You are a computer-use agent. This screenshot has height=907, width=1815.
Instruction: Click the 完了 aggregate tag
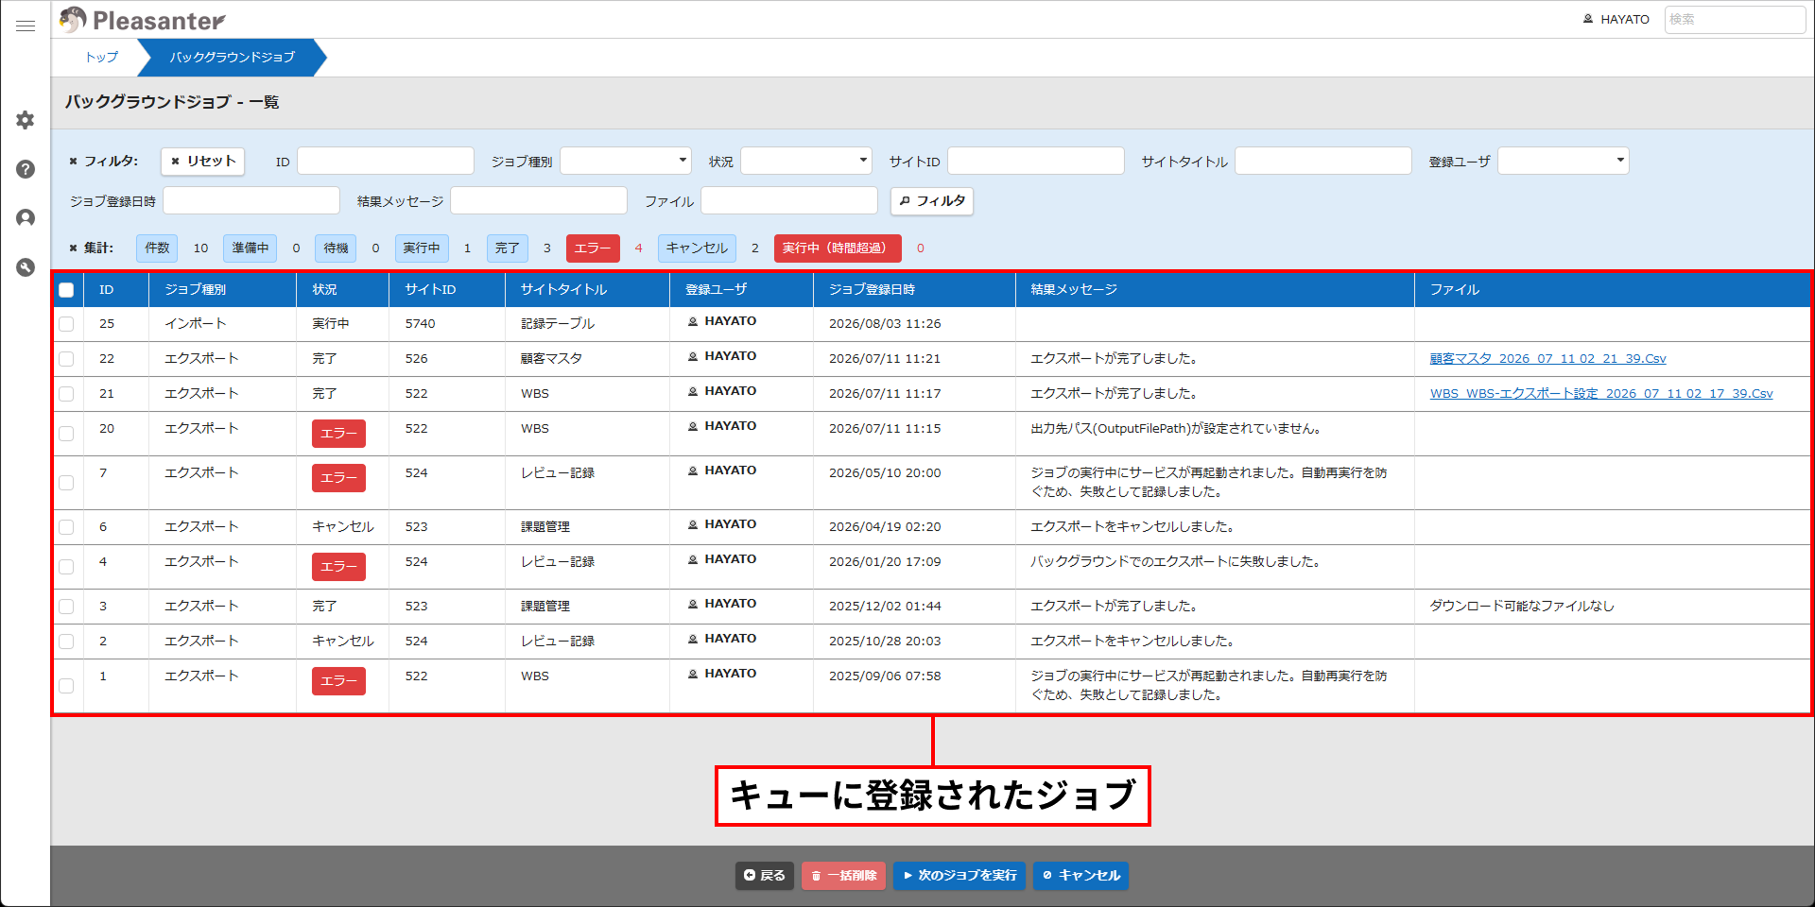[508, 248]
